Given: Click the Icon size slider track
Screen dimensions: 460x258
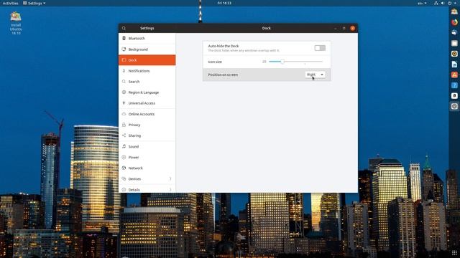Looking at the screenshot, I should 295,62.
